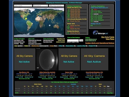
Task: Open System Alerts and Operational Notices
Action: [x=100, y=43]
